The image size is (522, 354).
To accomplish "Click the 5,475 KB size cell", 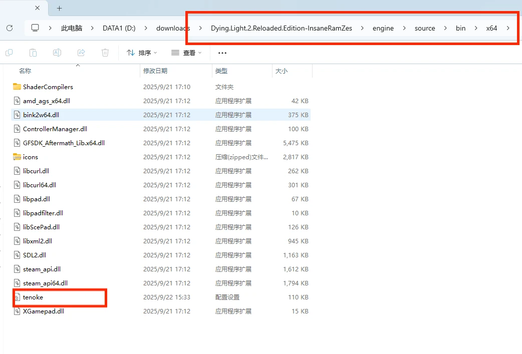I will [x=296, y=143].
